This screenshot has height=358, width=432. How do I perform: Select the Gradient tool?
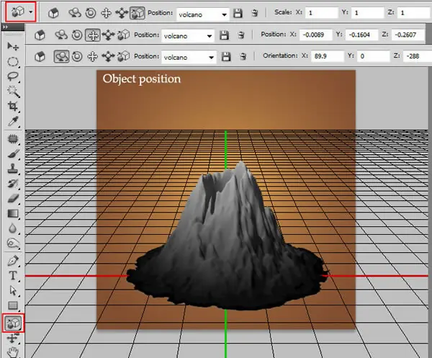(13, 214)
